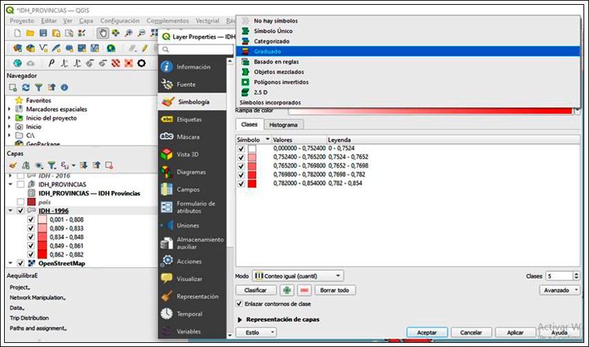Choose Categorizado from the renderer list
Image resolution: width=589 pixels, height=347 pixels.
click(271, 41)
